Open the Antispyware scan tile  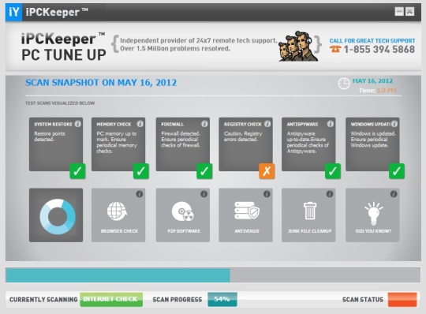pos(308,144)
